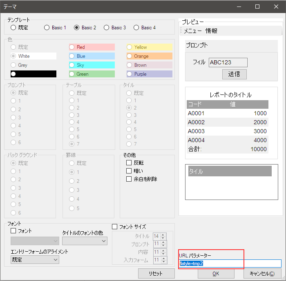Open the エントリーフォームのアライメント dropdown
The image size is (286, 281).
coord(35,260)
